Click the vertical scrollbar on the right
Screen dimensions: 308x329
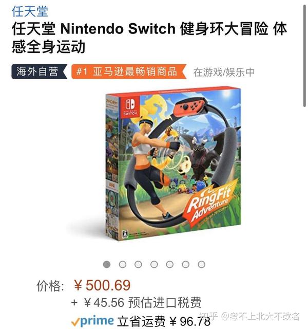(304, 56)
